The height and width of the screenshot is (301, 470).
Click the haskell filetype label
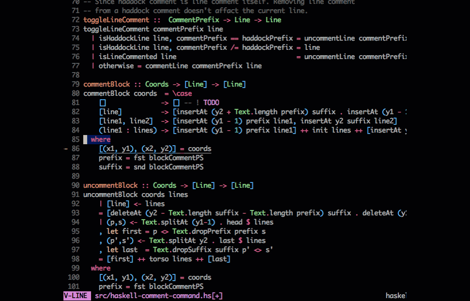397,295
